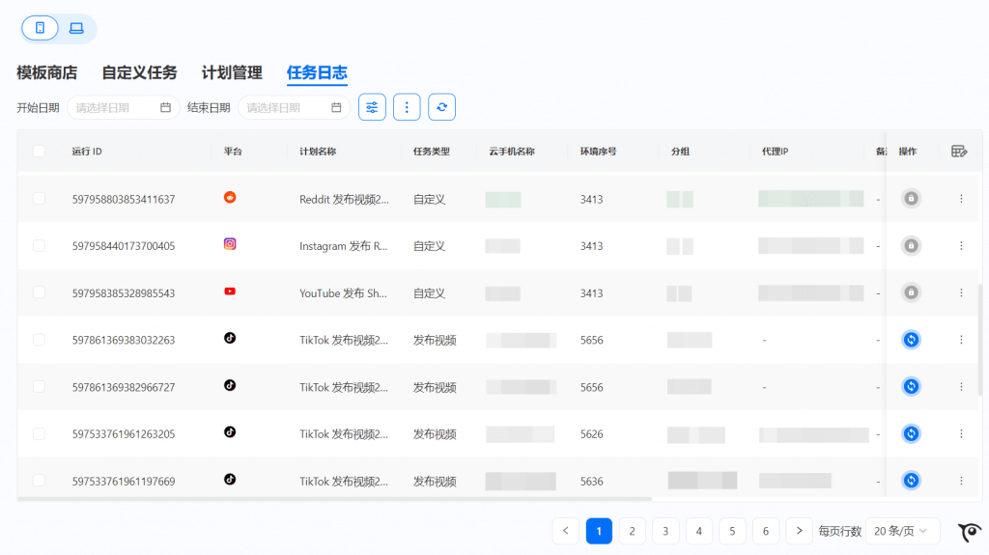Screen dimensions: 989x555
Task: Click the lock icon in the Reddit task row
Action: (x=910, y=199)
